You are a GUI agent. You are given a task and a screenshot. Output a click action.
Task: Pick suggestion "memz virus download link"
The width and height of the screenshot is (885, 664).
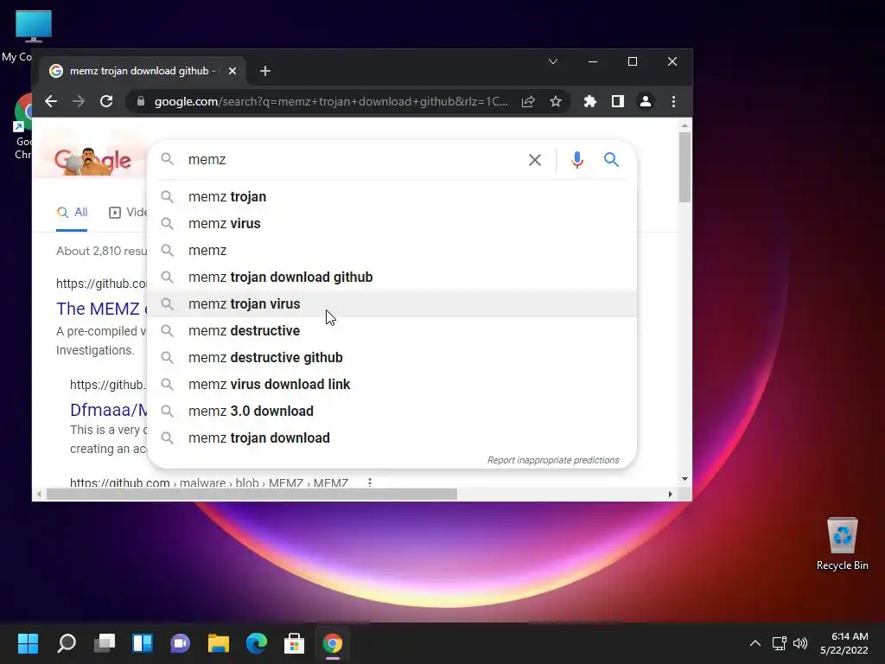point(392,385)
